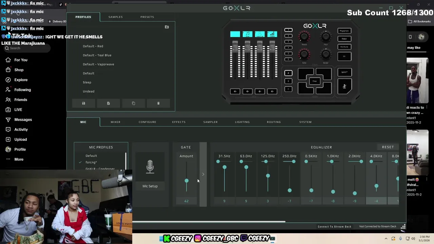
Task: Open the SYSTEM tab
Action: click(305, 122)
